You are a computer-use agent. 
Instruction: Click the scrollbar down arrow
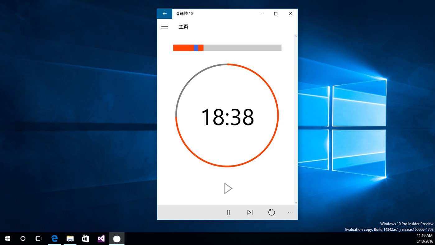tap(295, 202)
